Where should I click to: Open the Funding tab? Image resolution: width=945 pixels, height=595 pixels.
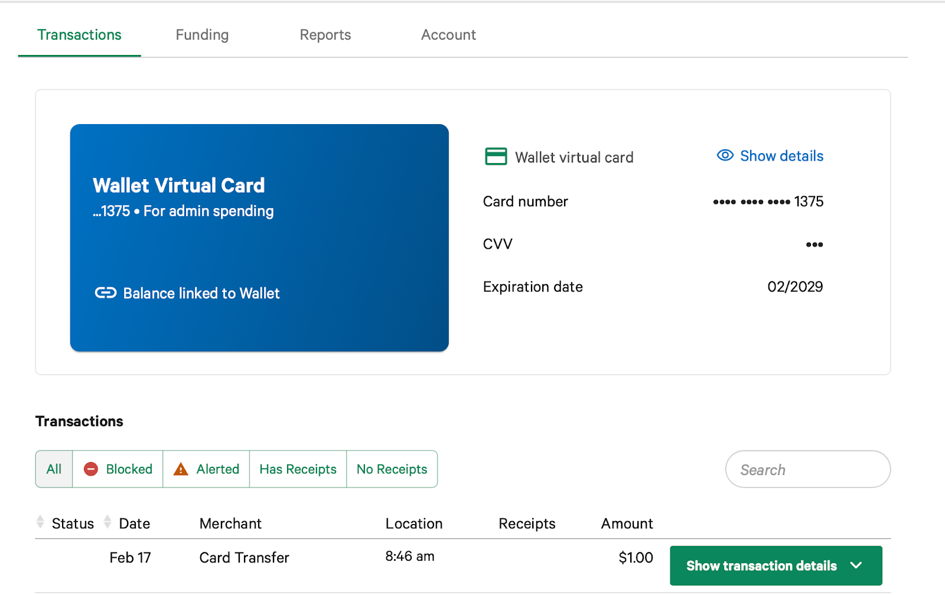coord(202,35)
